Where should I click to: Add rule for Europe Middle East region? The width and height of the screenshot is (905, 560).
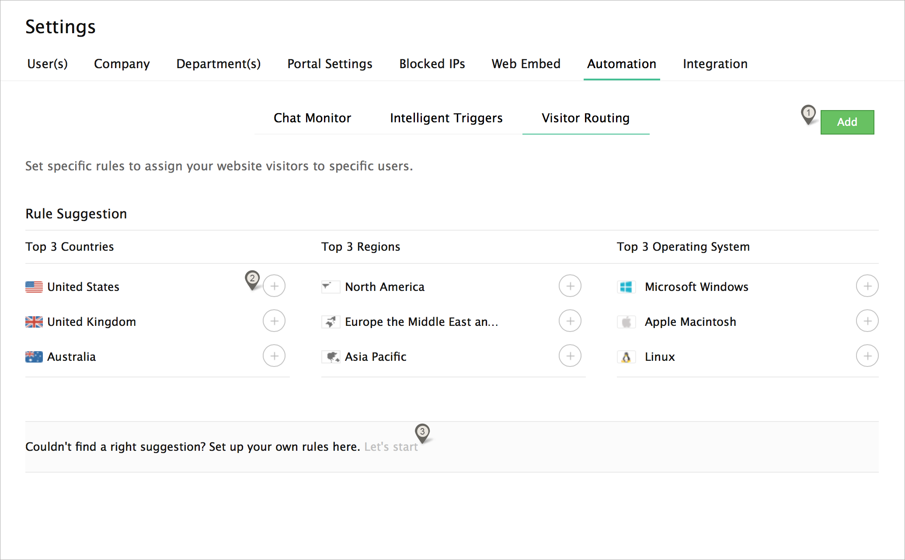coord(570,321)
